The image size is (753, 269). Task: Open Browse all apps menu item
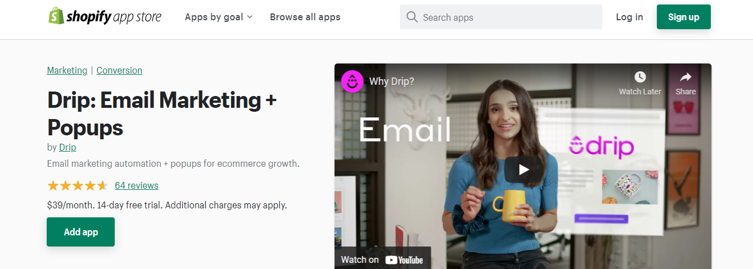[x=305, y=17]
